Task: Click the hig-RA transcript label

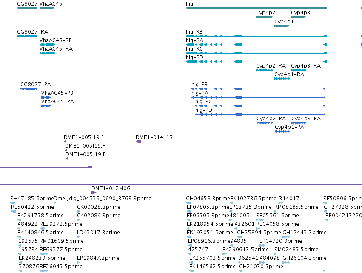Action: click(195, 40)
